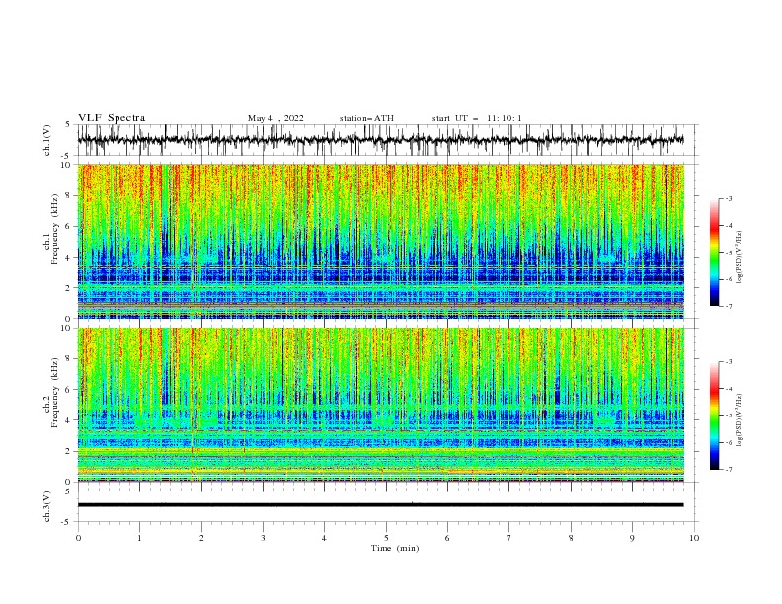Click the "-7" tick on ch.2 color bar
This screenshot has width=782, height=604.
point(729,470)
